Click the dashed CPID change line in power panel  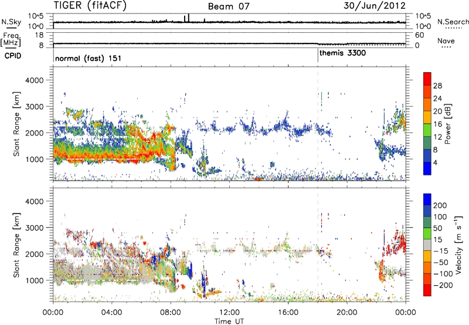318,124
